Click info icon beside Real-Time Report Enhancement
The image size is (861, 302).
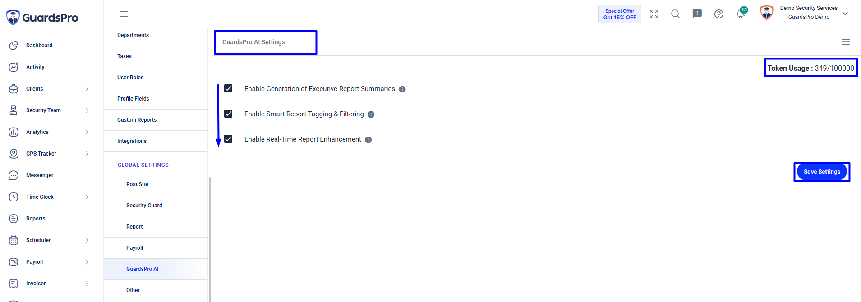[368, 140]
